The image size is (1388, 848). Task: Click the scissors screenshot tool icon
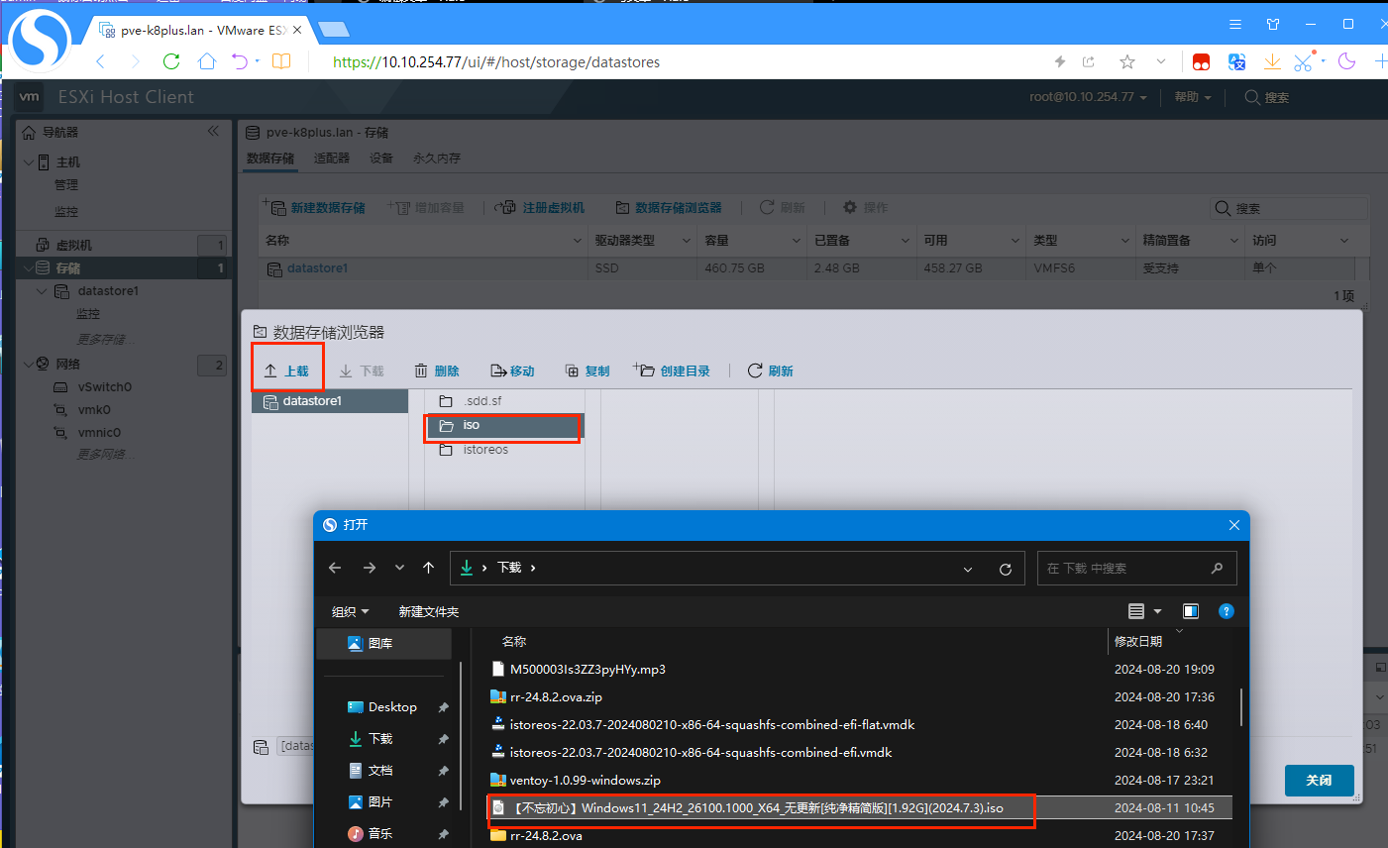[x=1303, y=61]
